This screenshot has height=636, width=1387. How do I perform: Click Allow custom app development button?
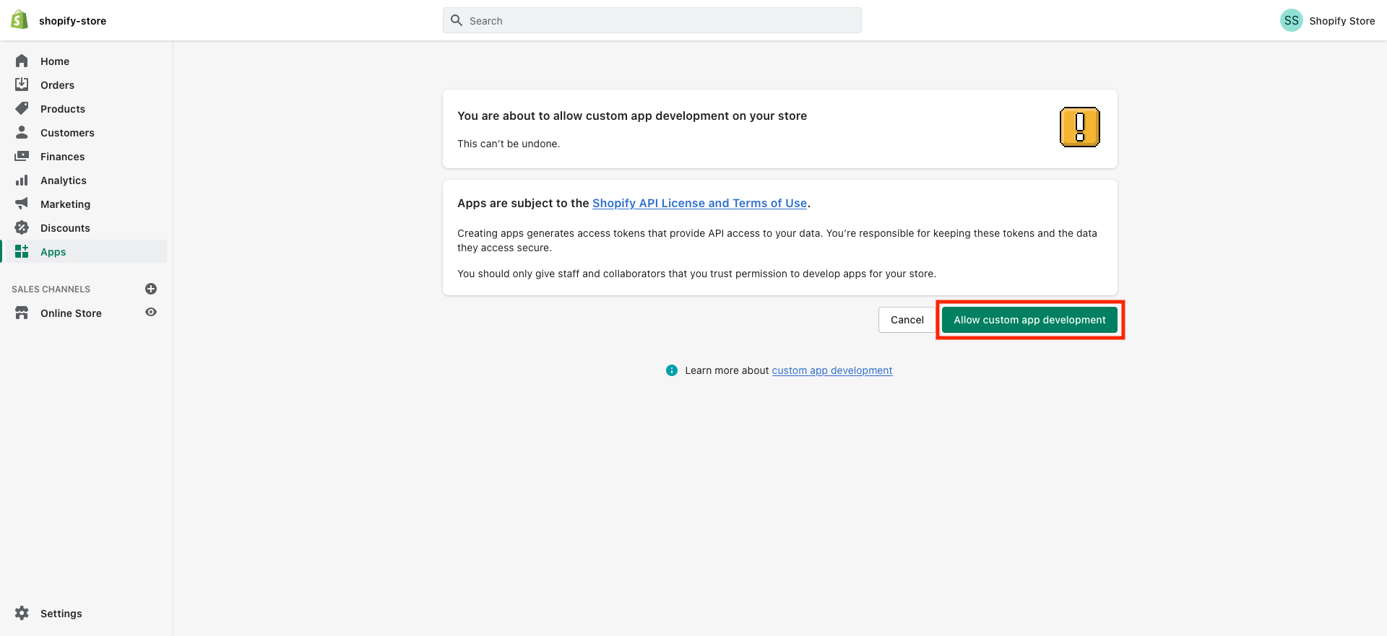click(1029, 320)
